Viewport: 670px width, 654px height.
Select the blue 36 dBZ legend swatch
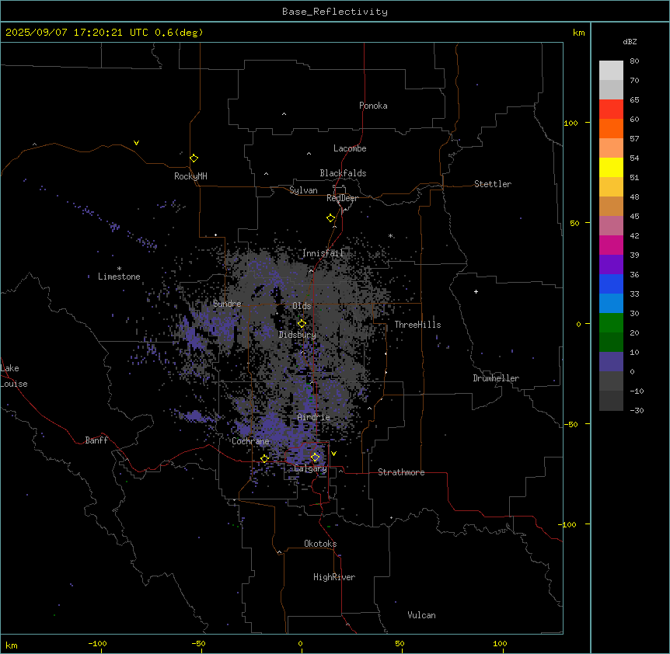tap(611, 284)
